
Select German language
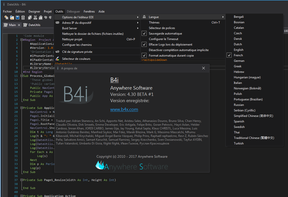[x=254, y=61]
